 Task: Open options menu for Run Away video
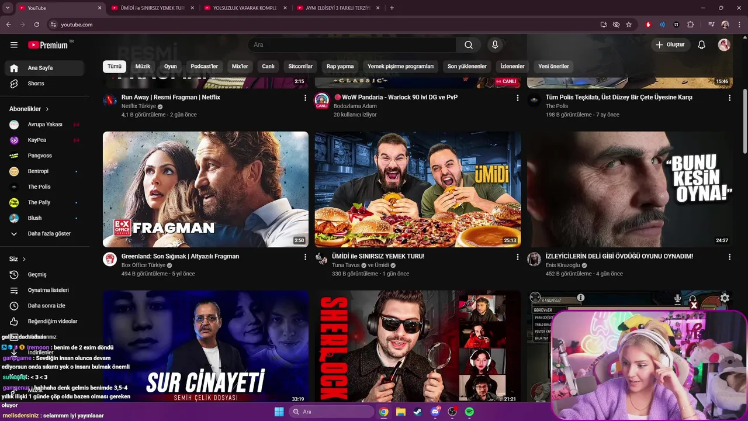click(x=305, y=98)
